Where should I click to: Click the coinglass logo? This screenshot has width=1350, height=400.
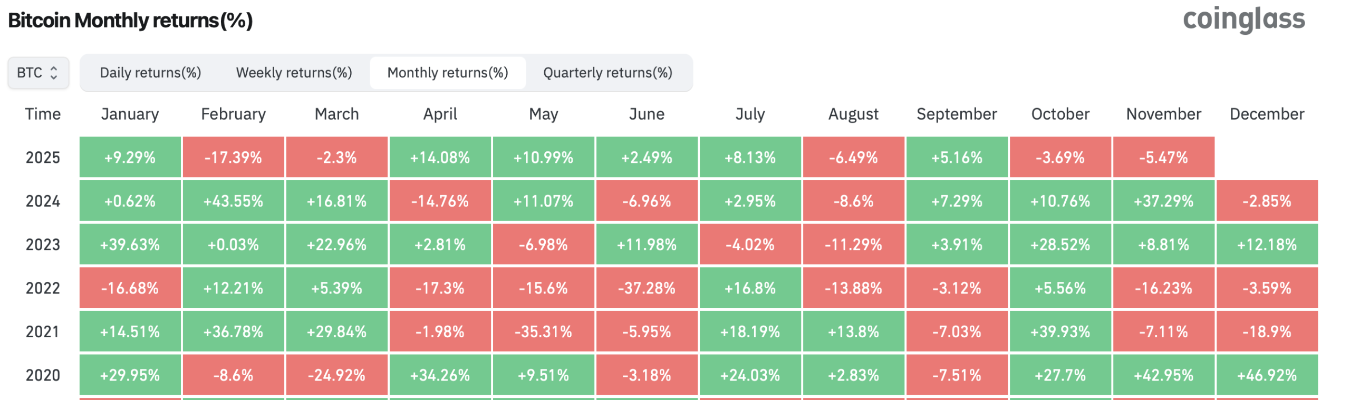[1243, 20]
